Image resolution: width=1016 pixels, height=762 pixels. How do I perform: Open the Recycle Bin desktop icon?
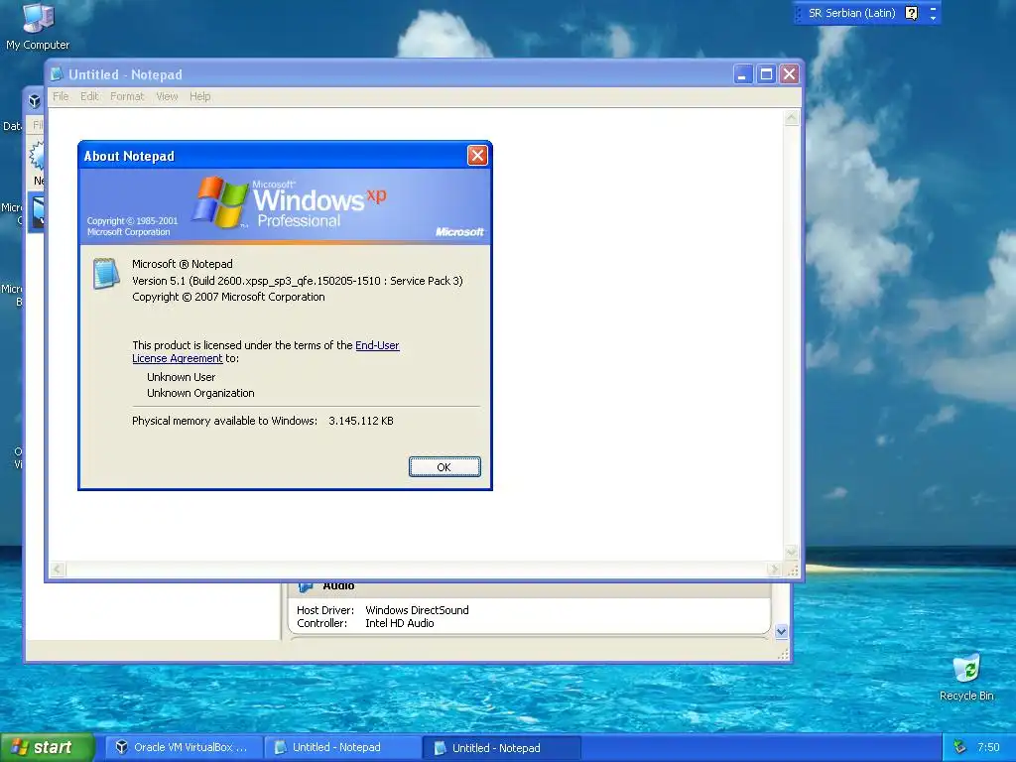(966, 678)
